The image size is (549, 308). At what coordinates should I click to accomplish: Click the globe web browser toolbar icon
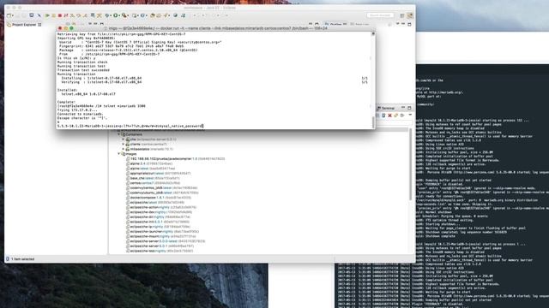[x=175, y=15]
